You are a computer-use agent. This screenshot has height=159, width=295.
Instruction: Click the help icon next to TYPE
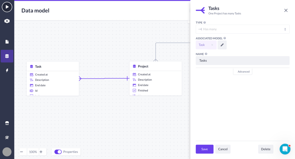coord(204,22)
